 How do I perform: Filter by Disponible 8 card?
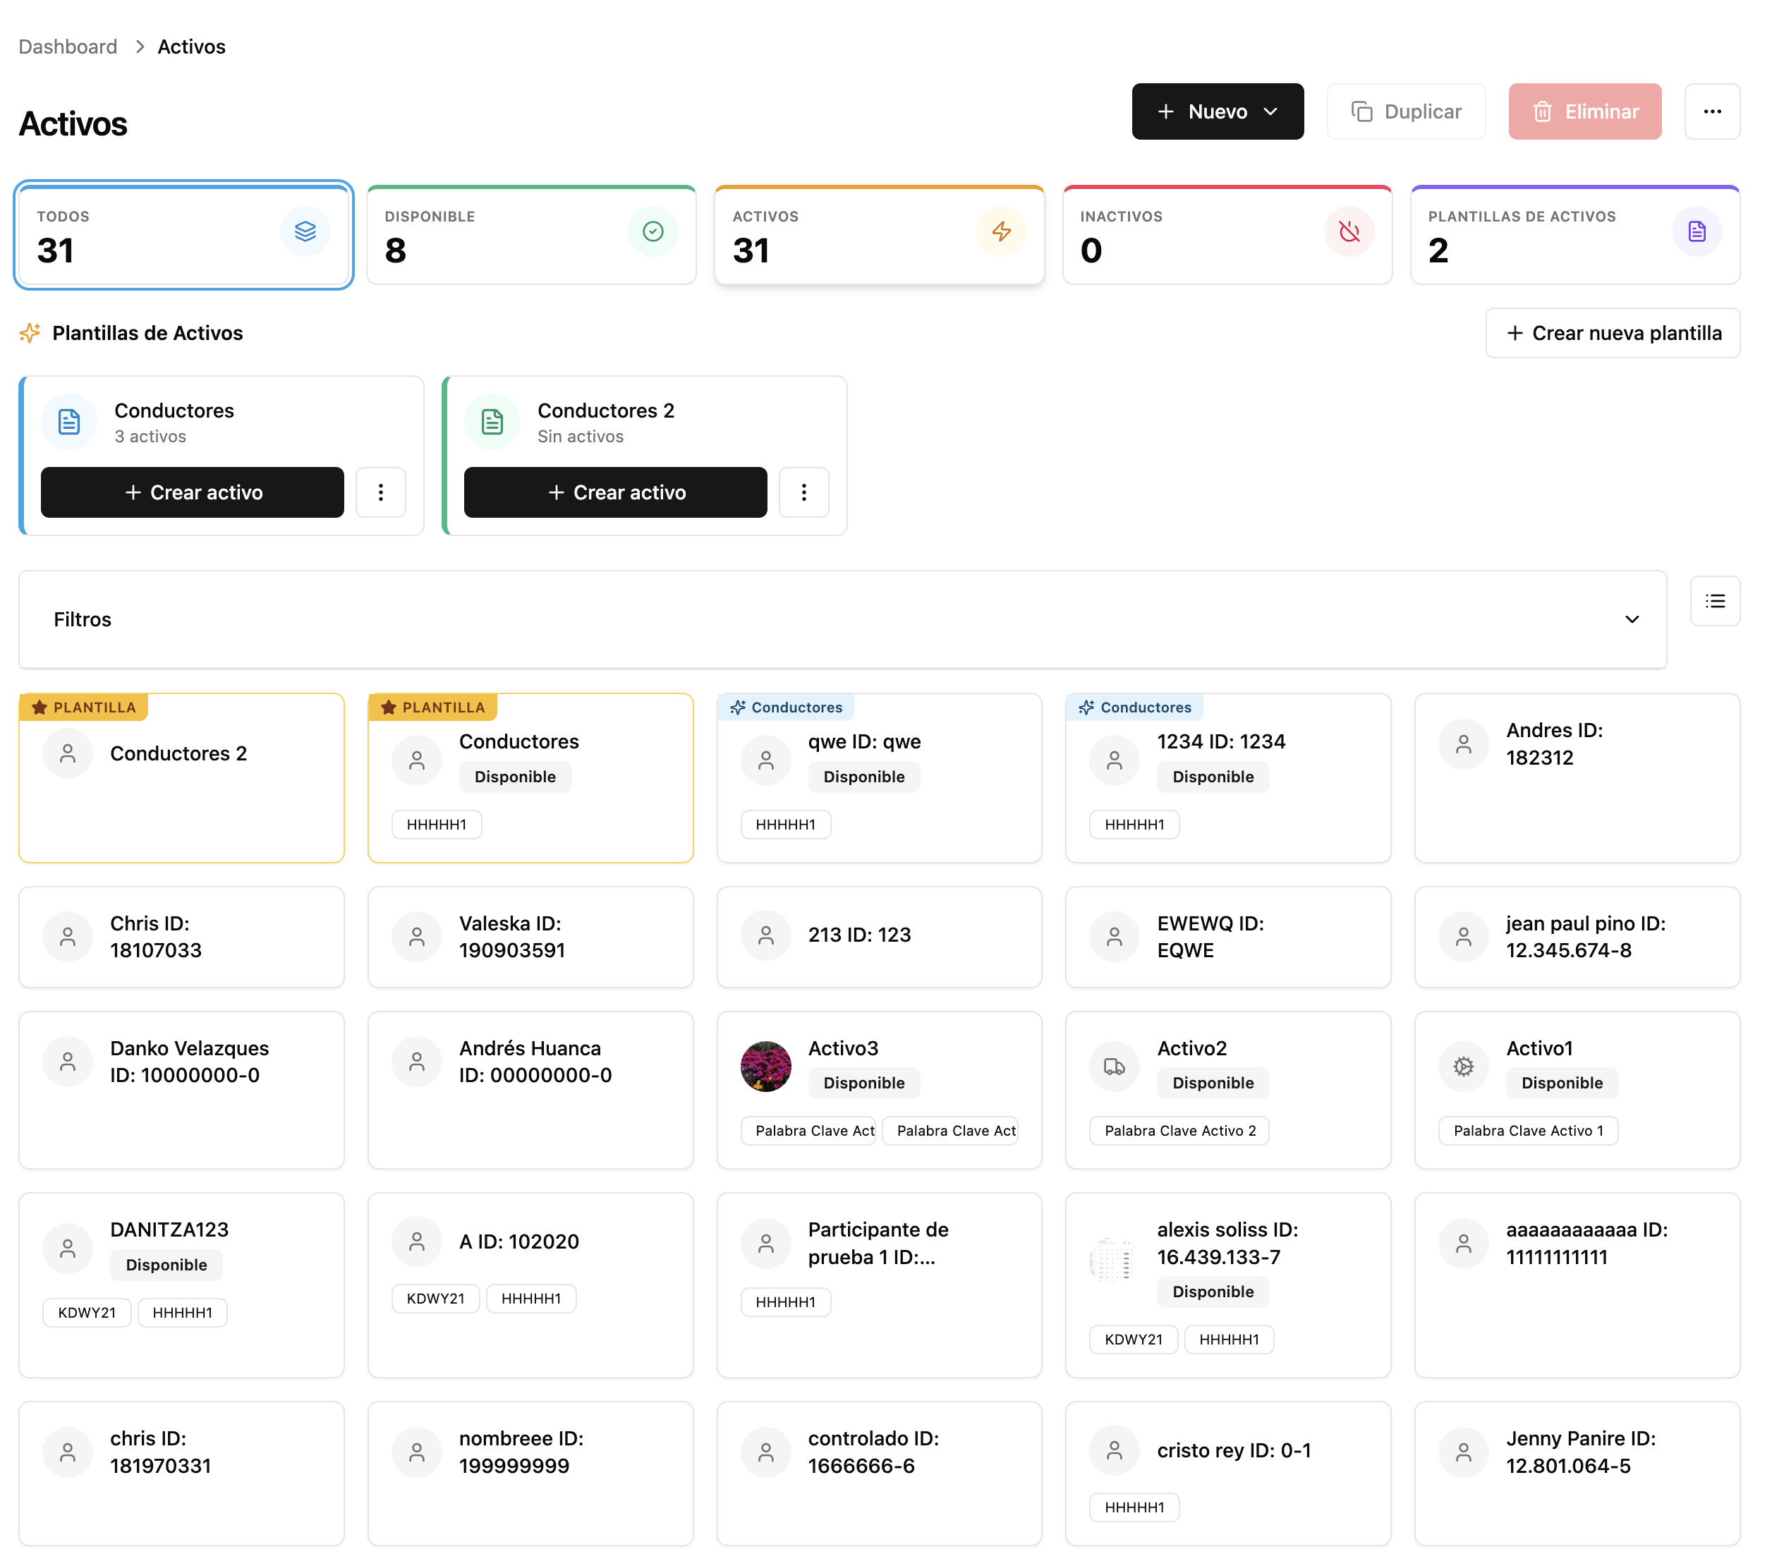point(531,235)
